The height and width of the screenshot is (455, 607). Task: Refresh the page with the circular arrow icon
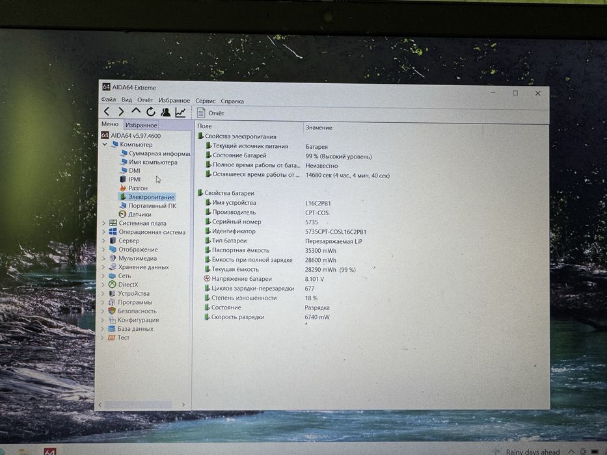(x=150, y=112)
